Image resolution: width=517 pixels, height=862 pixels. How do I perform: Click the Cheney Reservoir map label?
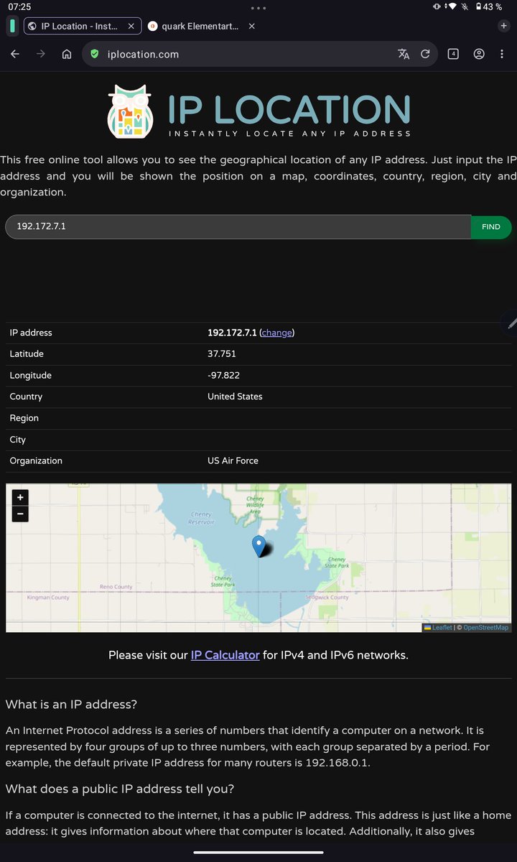201,518
